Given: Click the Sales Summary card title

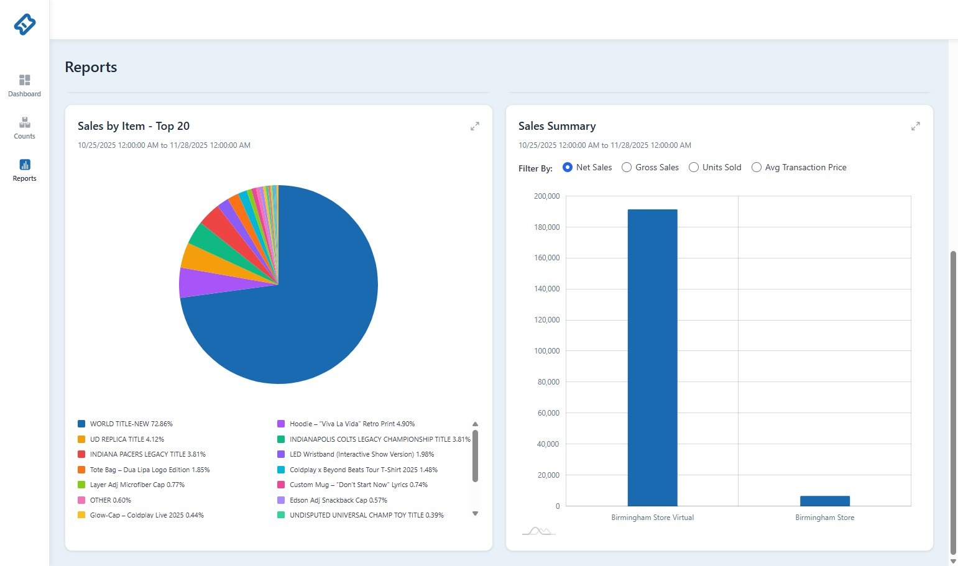Looking at the screenshot, I should point(557,126).
